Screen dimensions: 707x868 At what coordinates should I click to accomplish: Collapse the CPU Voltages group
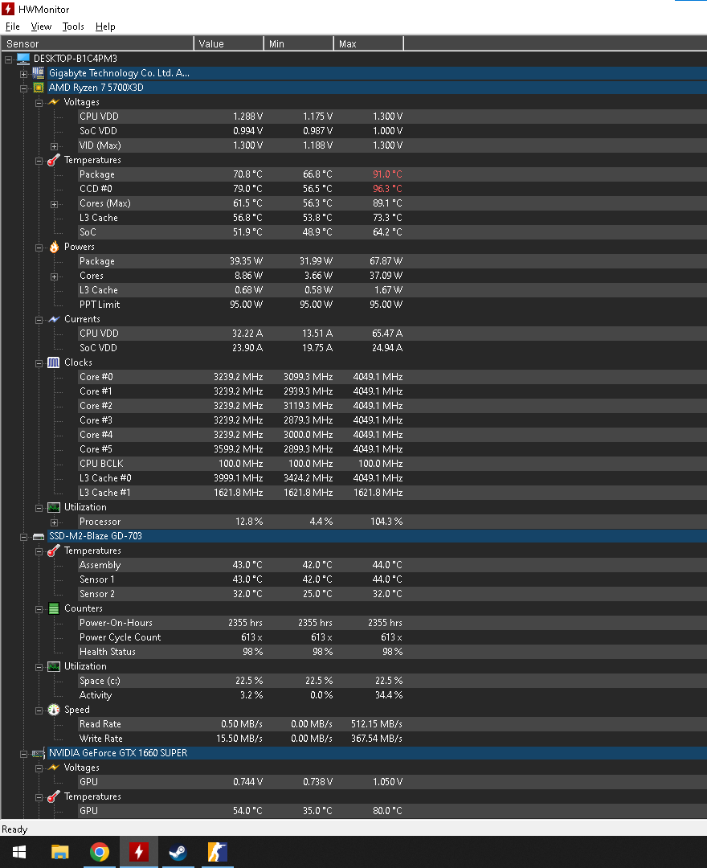[39, 102]
